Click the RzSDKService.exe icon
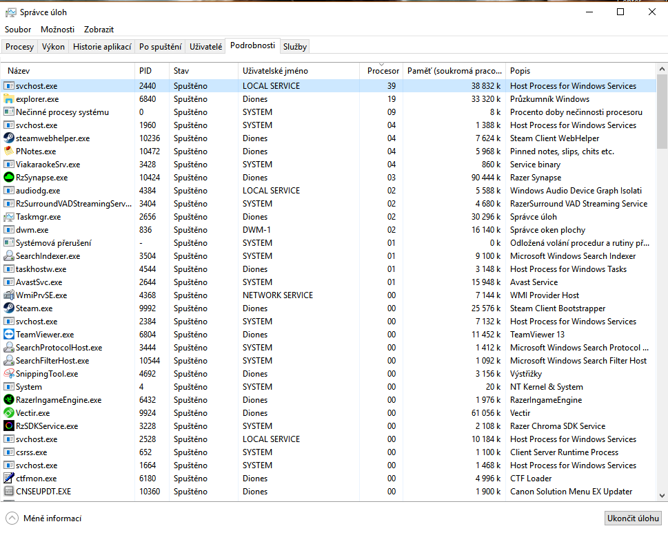 click(9, 426)
